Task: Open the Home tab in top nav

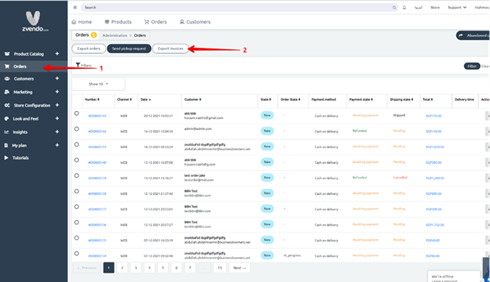Action: click(x=82, y=22)
